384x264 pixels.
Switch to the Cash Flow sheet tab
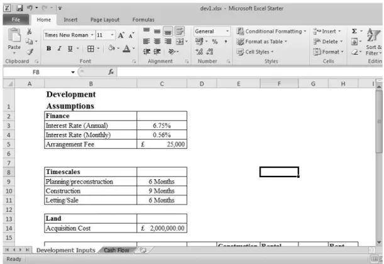116,250
